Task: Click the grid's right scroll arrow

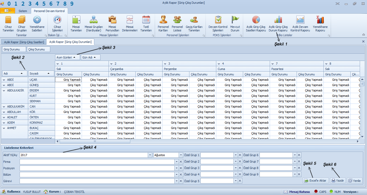Action: pos(358,141)
